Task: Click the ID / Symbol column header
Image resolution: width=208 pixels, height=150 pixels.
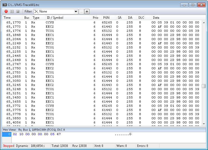Action: coord(68,18)
